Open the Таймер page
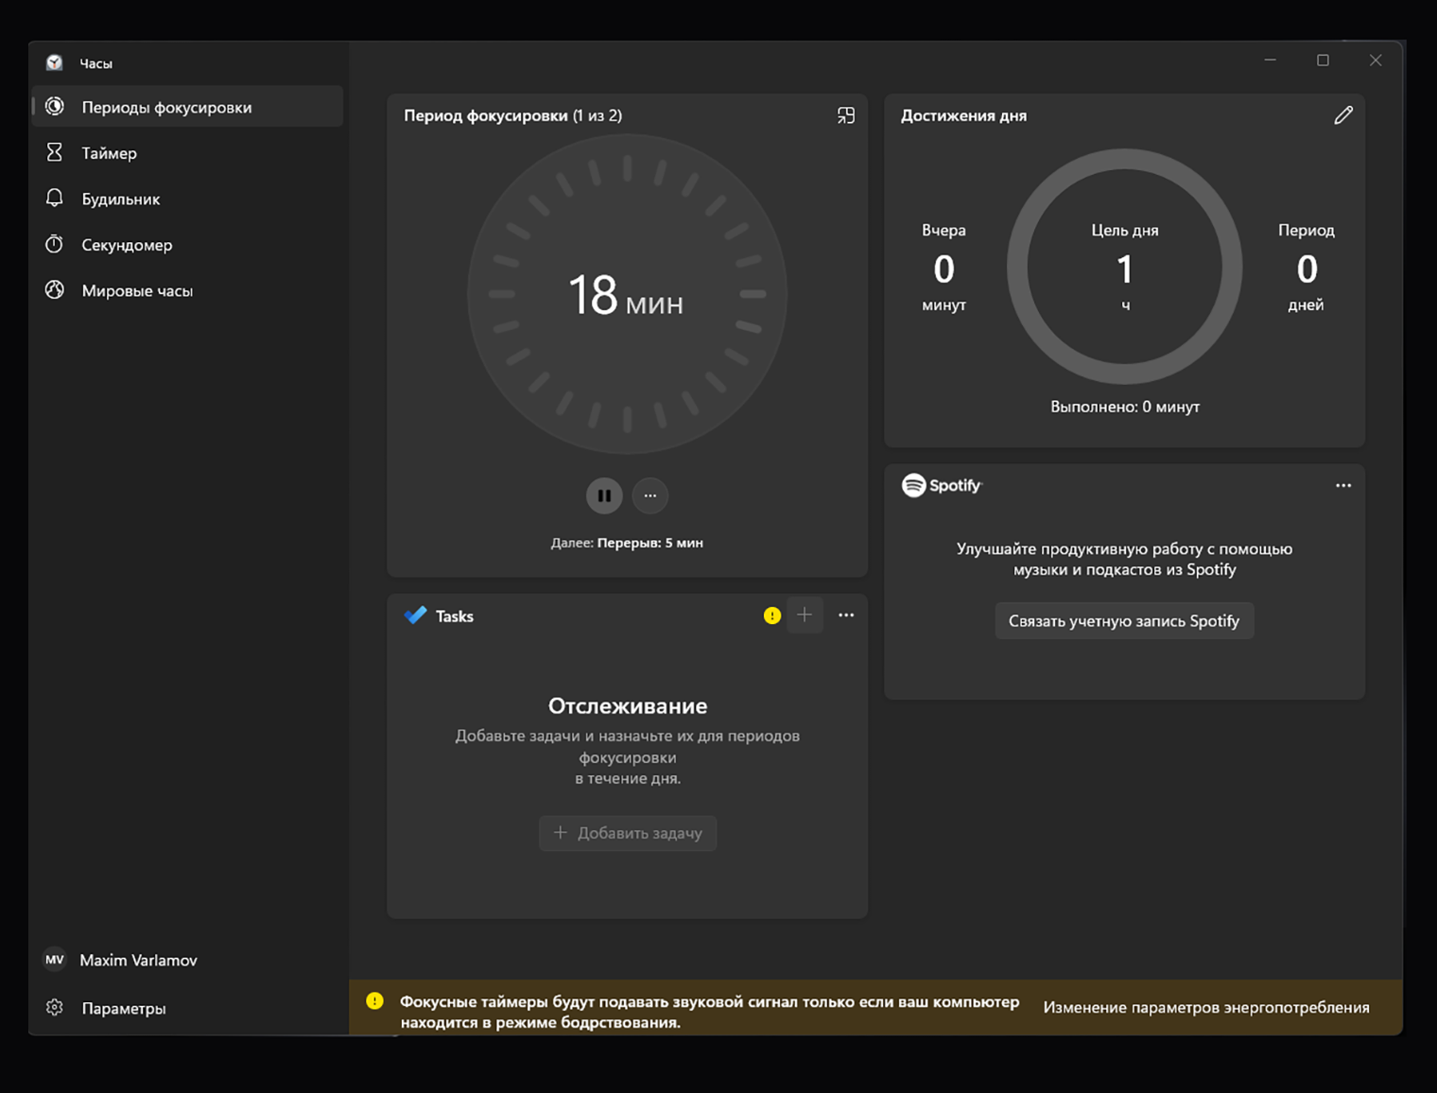This screenshot has height=1093, width=1437. 187,152
